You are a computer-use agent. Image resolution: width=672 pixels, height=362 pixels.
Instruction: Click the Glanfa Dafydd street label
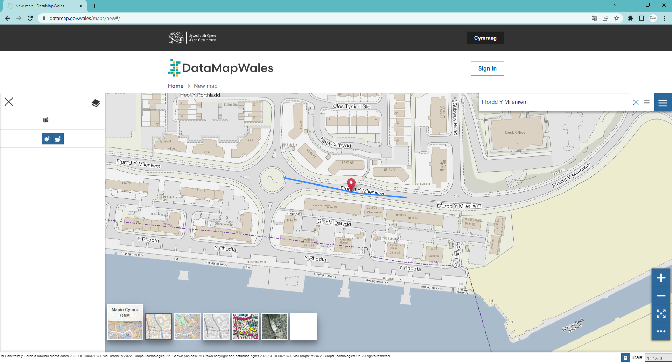click(x=334, y=223)
